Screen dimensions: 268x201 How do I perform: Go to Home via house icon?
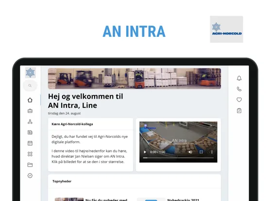click(30, 100)
